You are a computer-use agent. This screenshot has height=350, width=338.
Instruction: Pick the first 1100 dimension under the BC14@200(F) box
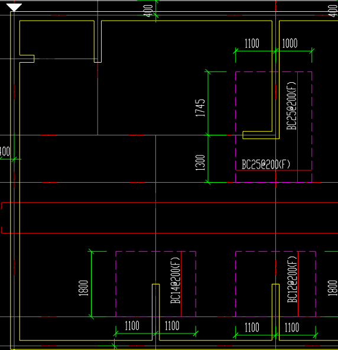click(x=132, y=326)
